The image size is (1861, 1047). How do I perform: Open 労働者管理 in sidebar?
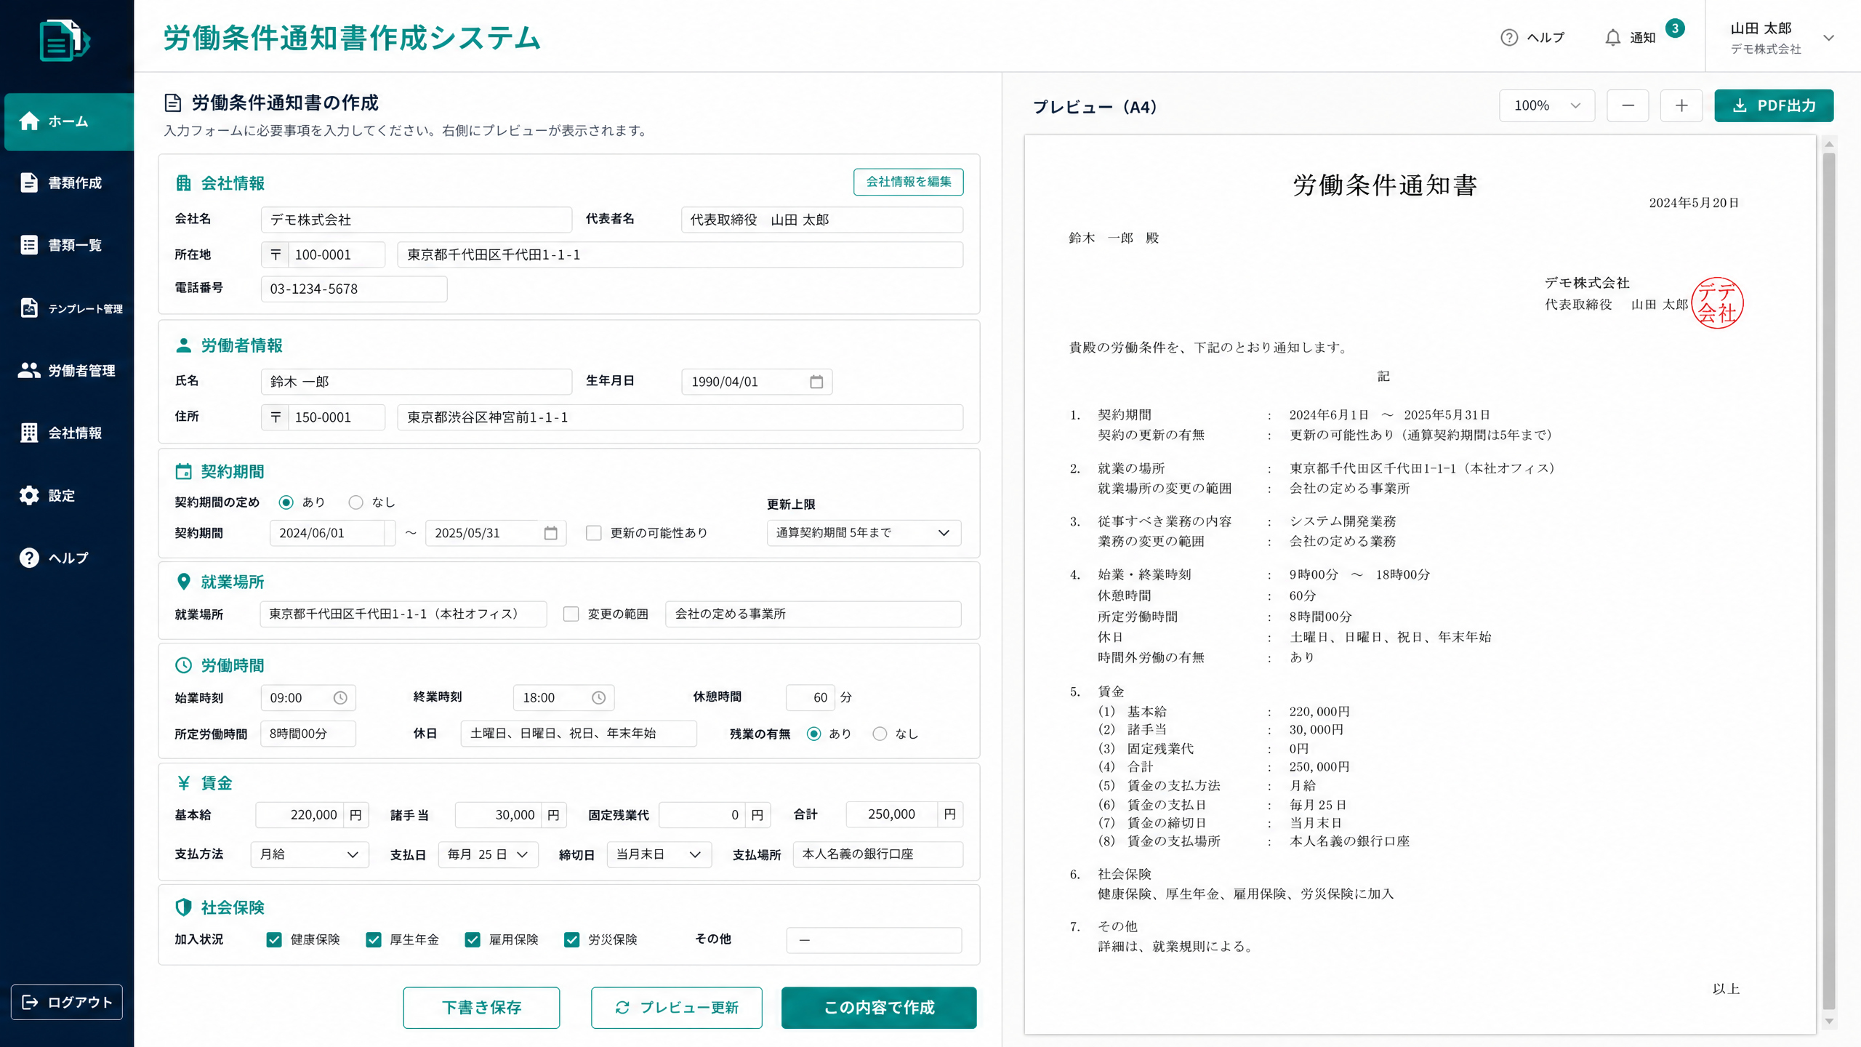point(67,371)
